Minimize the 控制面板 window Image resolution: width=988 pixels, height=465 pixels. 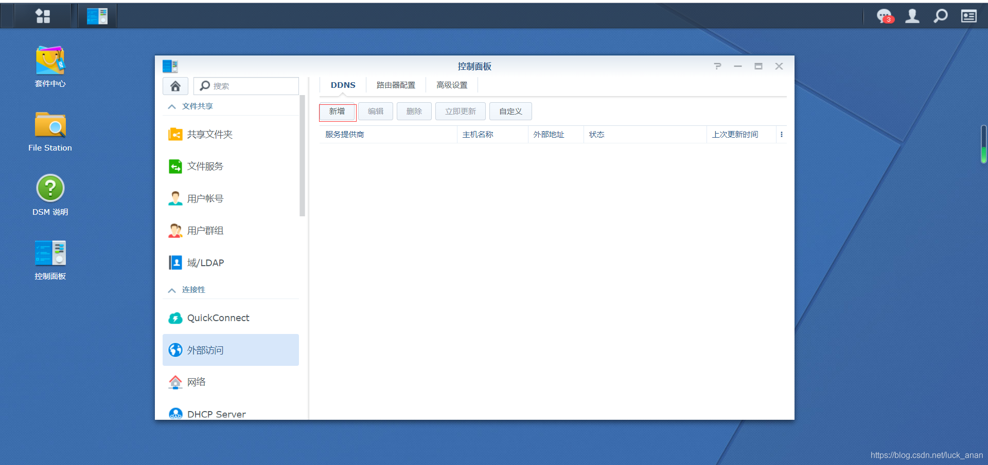click(738, 66)
